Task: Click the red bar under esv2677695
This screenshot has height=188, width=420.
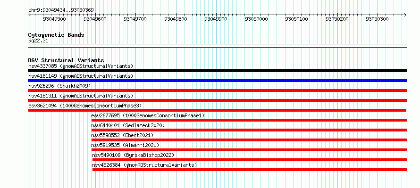Action: pyautogui.click(x=249, y=120)
